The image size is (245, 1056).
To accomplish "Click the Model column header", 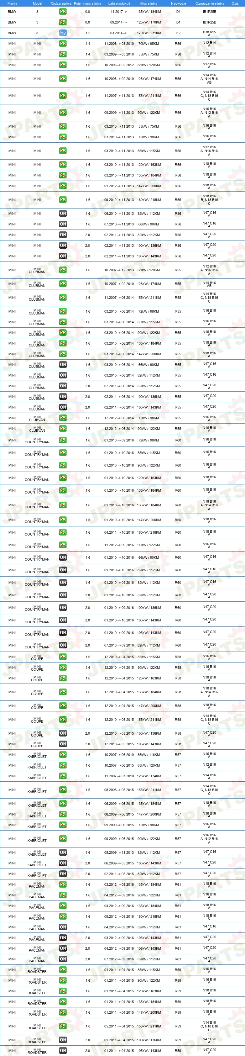I will pyautogui.click(x=37, y=3).
